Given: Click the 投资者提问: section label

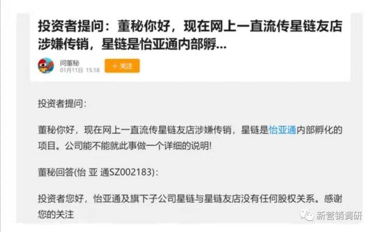Looking at the screenshot, I should tap(62, 104).
